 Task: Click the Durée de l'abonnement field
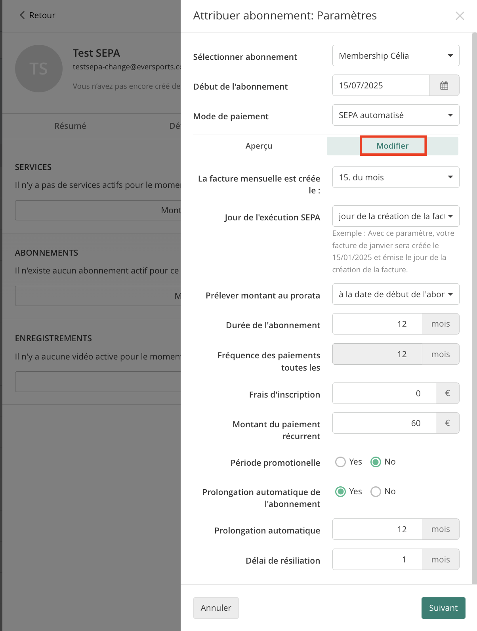point(377,324)
